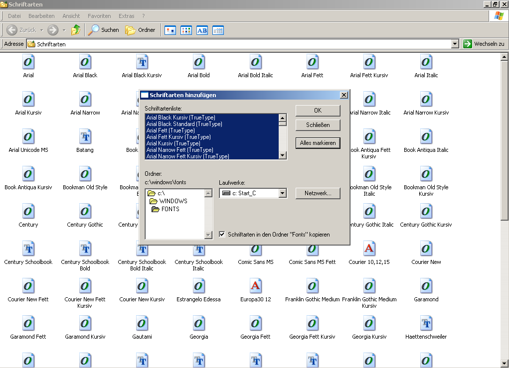
Task: Click the Adresse field showing Schriftarten
Action: click(x=239, y=44)
